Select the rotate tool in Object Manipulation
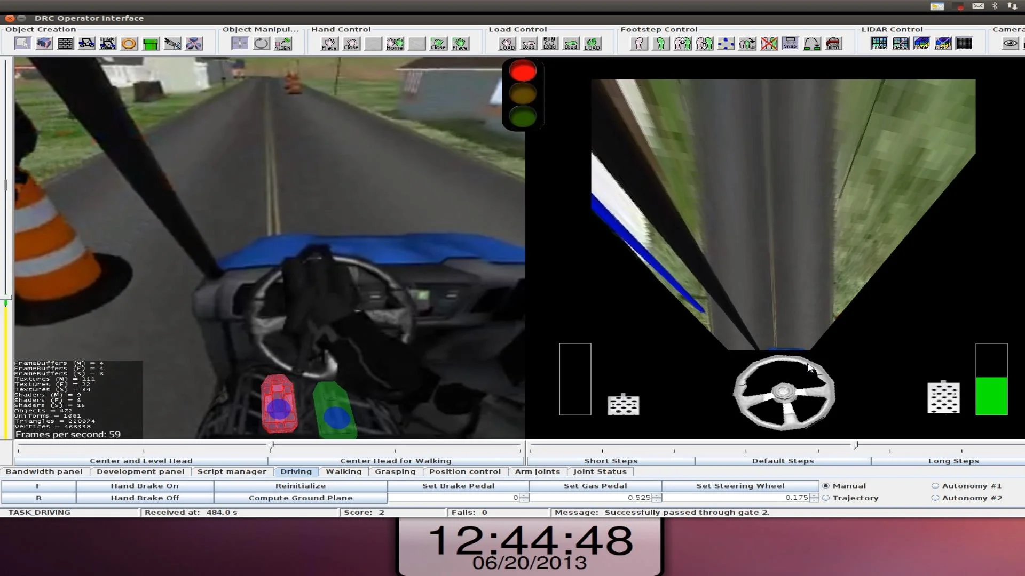 tap(261, 43)
